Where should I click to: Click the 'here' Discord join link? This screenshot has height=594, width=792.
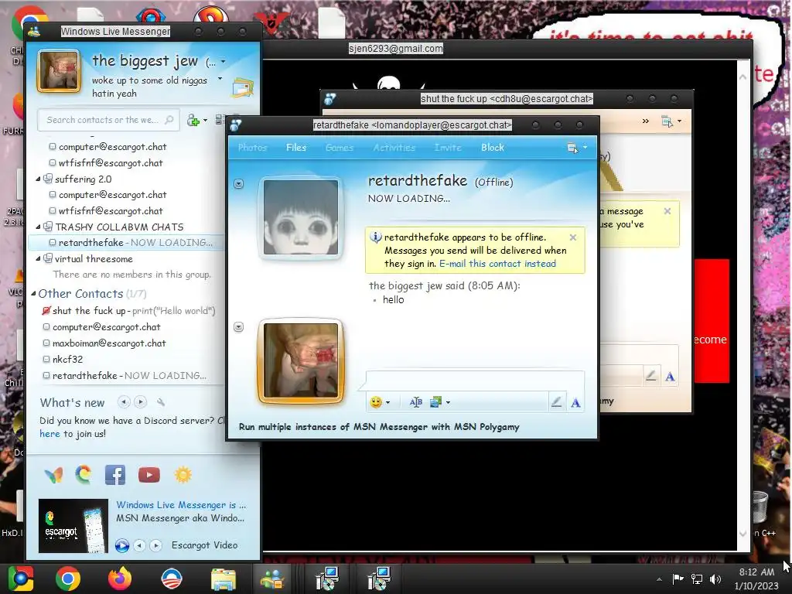click(x=49, y=434)
